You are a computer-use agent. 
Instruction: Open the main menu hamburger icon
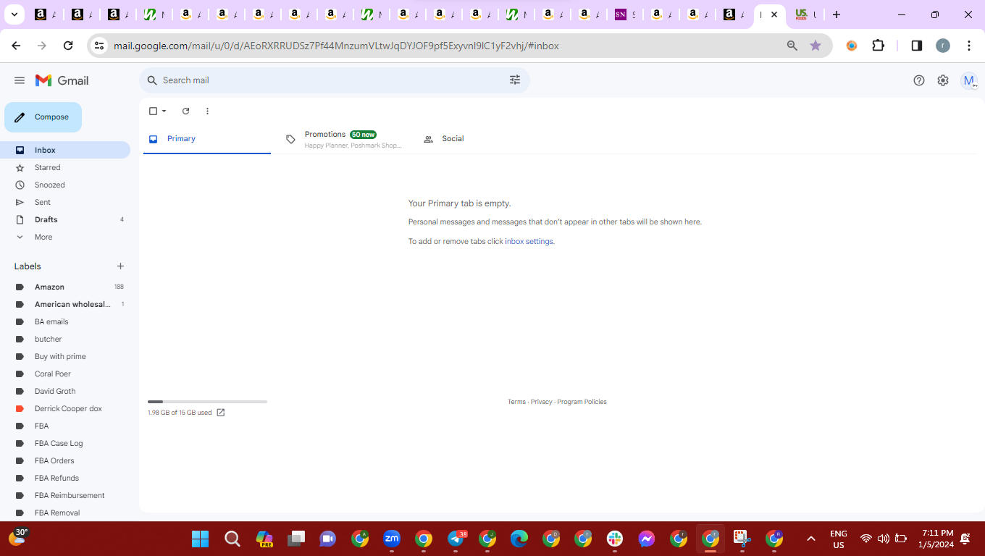[x=20, y=80]
